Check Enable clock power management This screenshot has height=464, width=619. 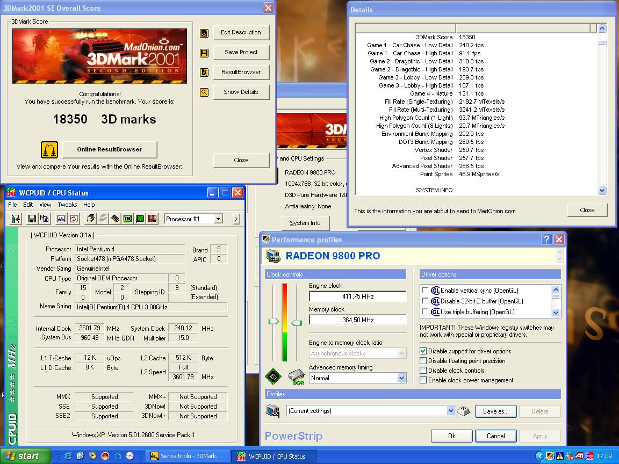(423, 380)
